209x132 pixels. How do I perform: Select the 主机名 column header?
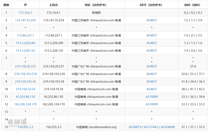(54, 5)
